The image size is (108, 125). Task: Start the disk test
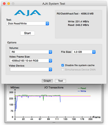[x=28, y=33]
